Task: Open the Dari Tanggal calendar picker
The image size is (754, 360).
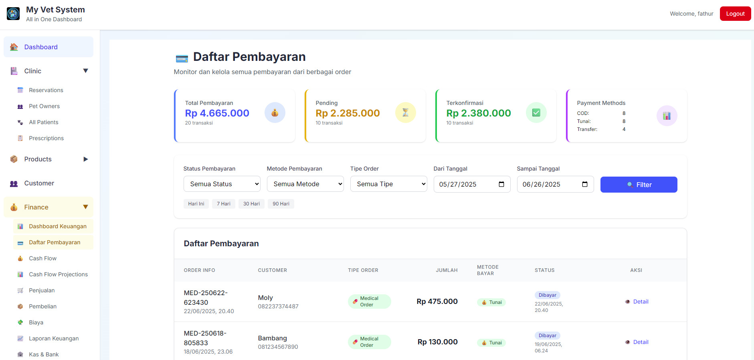Action: pyautogui.click(x=501, y=184)
